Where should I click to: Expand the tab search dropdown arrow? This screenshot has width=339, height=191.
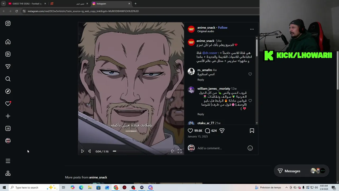tap(3, 4)
